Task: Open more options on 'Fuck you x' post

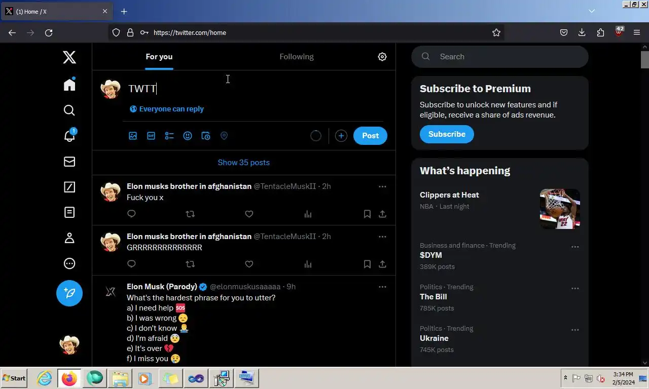Action: (382, 186)
